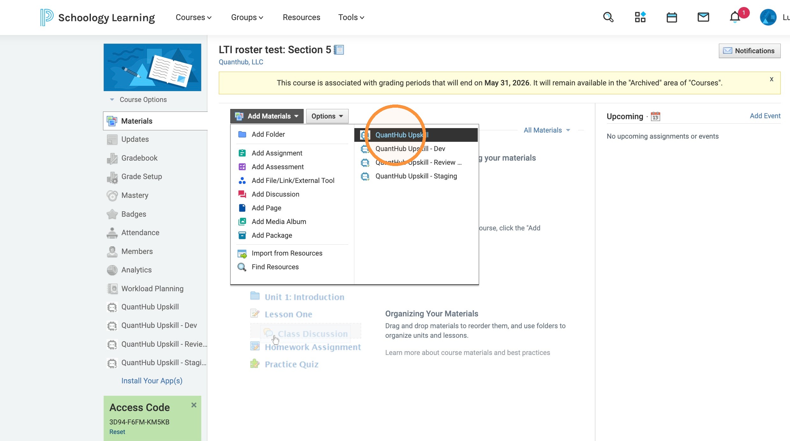Expand the Tools dropdown

pyautogui.click(x=351, y=17)
